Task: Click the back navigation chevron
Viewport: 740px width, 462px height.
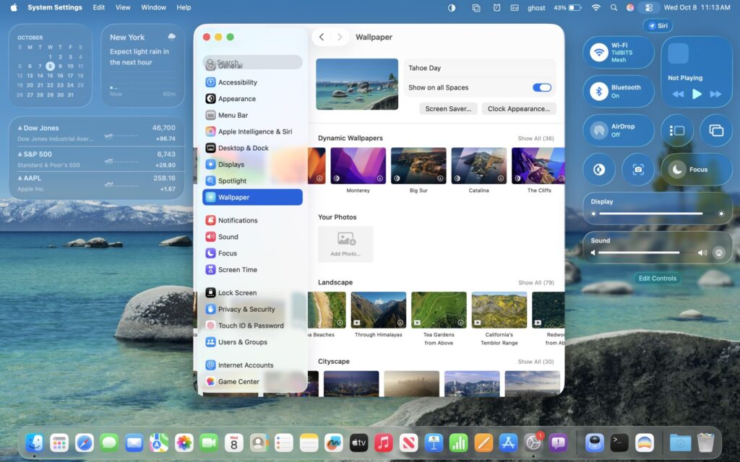Action: [x=322, y=37]
